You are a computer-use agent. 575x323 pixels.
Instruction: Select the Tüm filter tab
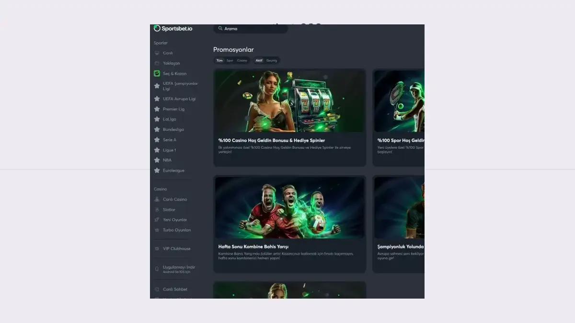pos(219,61)
